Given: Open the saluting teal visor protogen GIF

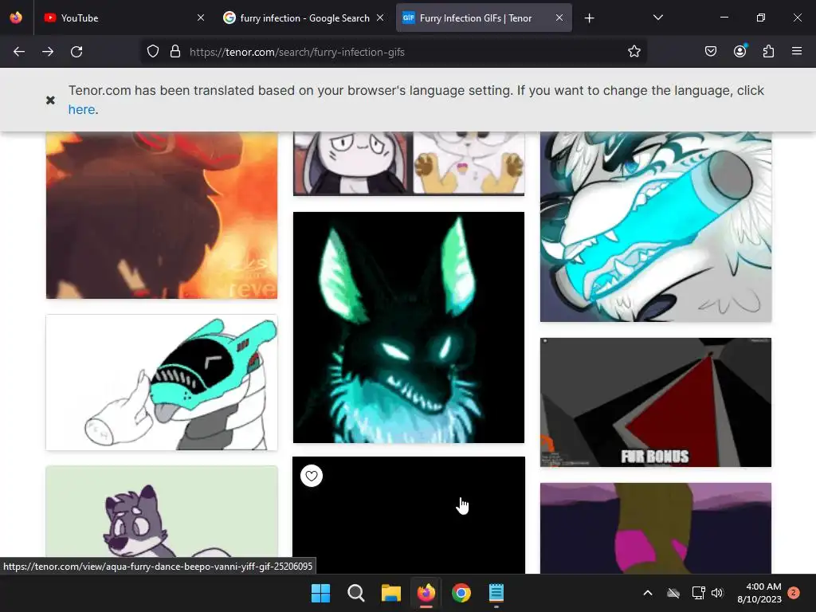Looking at the screenshot, I should [x=161, y=382].
